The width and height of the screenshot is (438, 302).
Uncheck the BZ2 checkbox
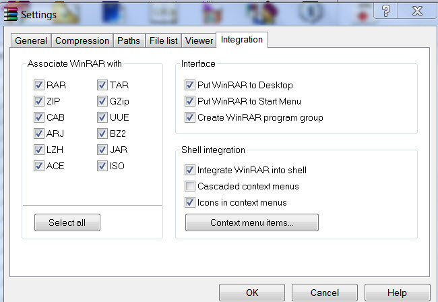102,133
